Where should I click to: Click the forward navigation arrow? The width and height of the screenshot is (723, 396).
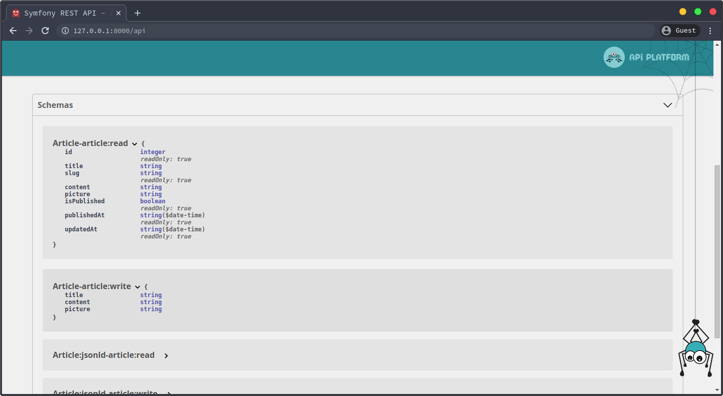pyautogui.click(x=29, y=31)
